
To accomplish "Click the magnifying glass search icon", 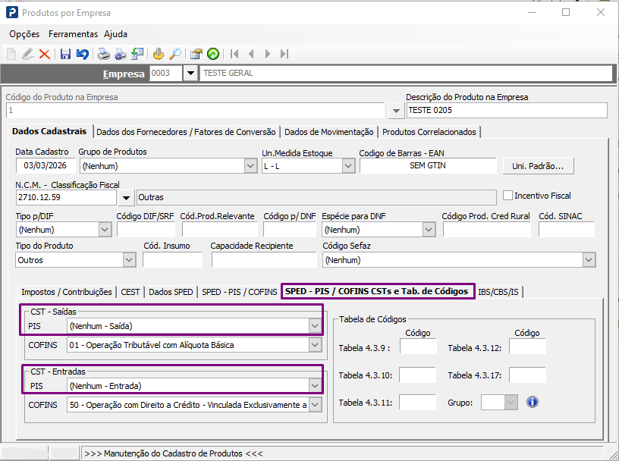I will [175, 54].
